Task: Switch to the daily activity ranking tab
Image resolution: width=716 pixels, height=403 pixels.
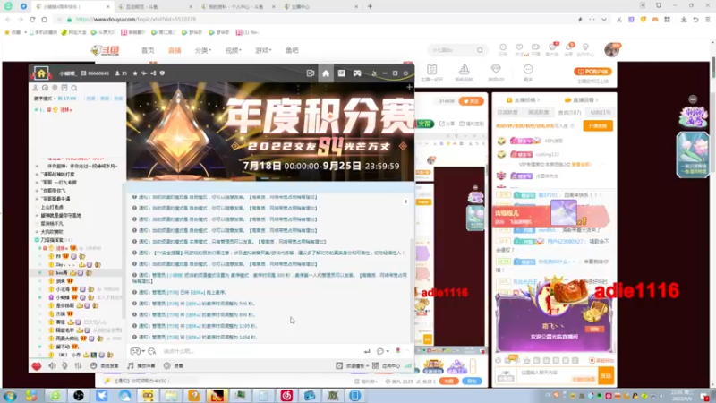Action: pyautogui.click(x=507, y=113)
